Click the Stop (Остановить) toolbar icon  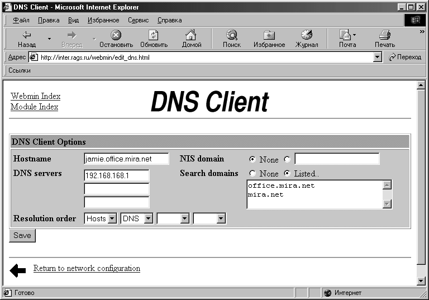116,35
